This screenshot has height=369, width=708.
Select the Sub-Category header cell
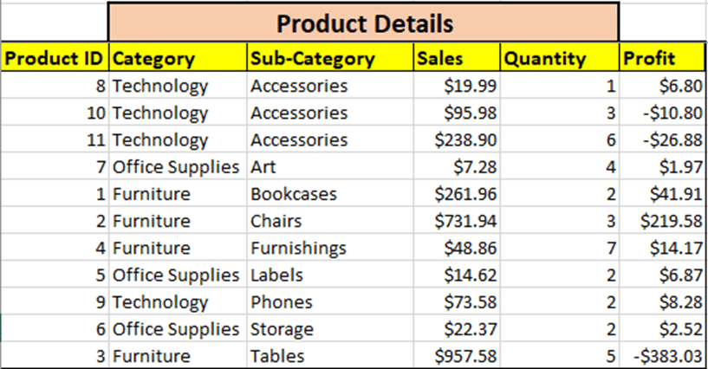[330, 57]
